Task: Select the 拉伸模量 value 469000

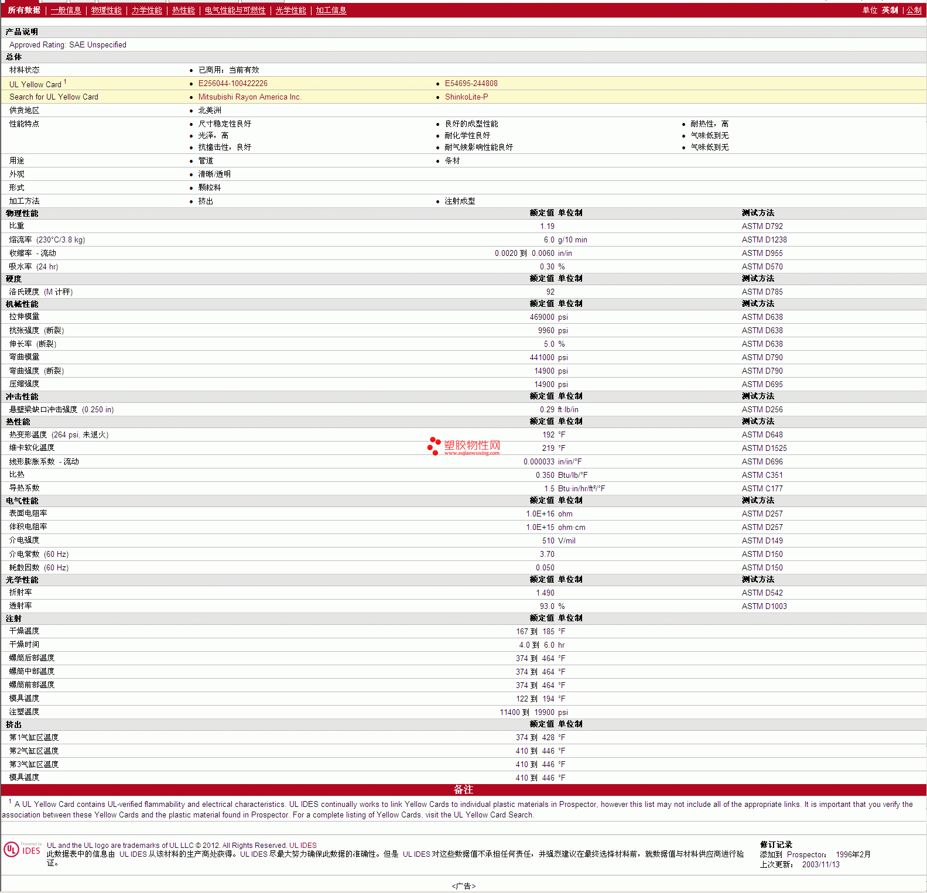Action: (x=542, y=317)
